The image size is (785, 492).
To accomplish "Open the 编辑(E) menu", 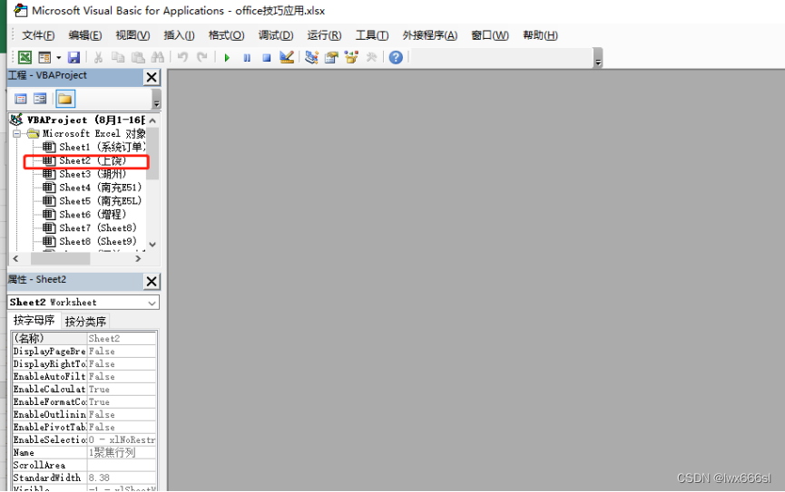I will (85, 35).
